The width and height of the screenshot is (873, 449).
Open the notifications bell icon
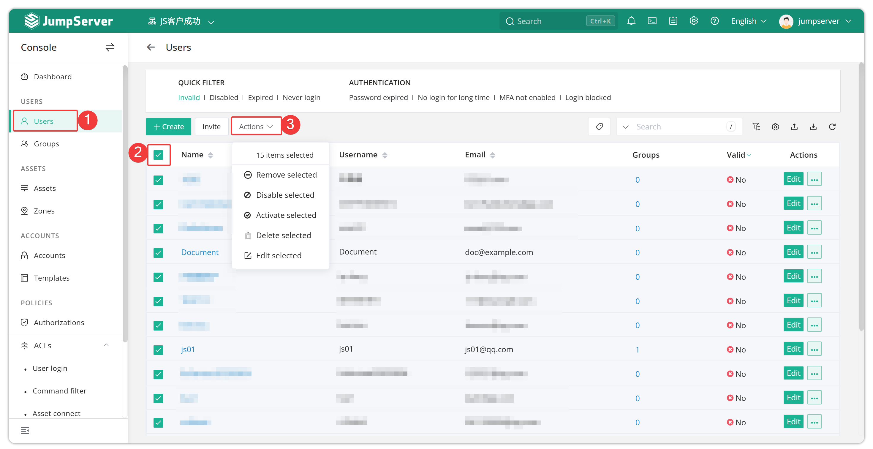click(631, 21)
